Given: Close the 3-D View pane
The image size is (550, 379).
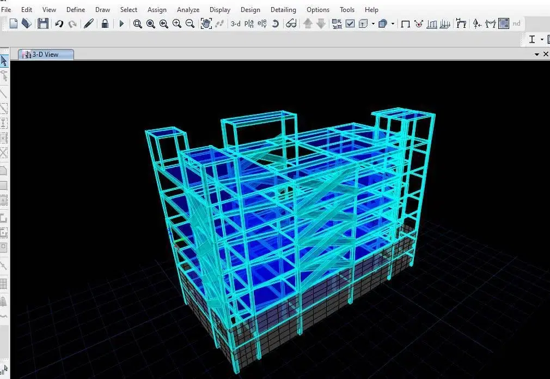Looking at the screenshot, I should (x=546, y=54).
